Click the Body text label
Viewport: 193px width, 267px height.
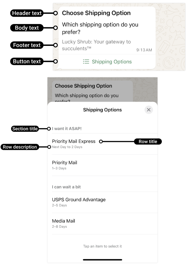(27, 28)
